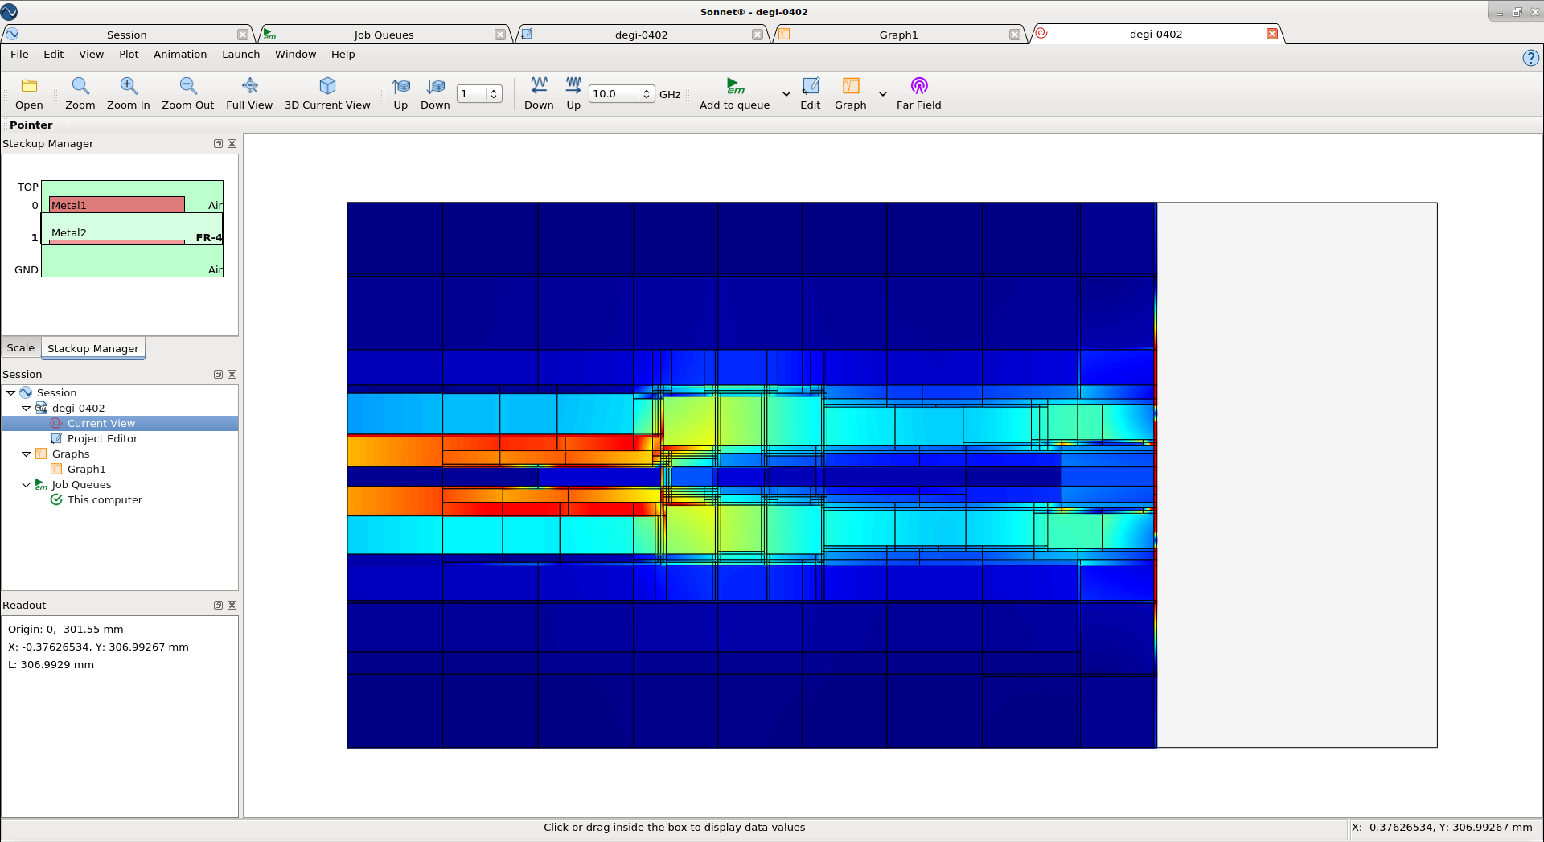
Task: Close the Session panel
Action: click(232, 374)
